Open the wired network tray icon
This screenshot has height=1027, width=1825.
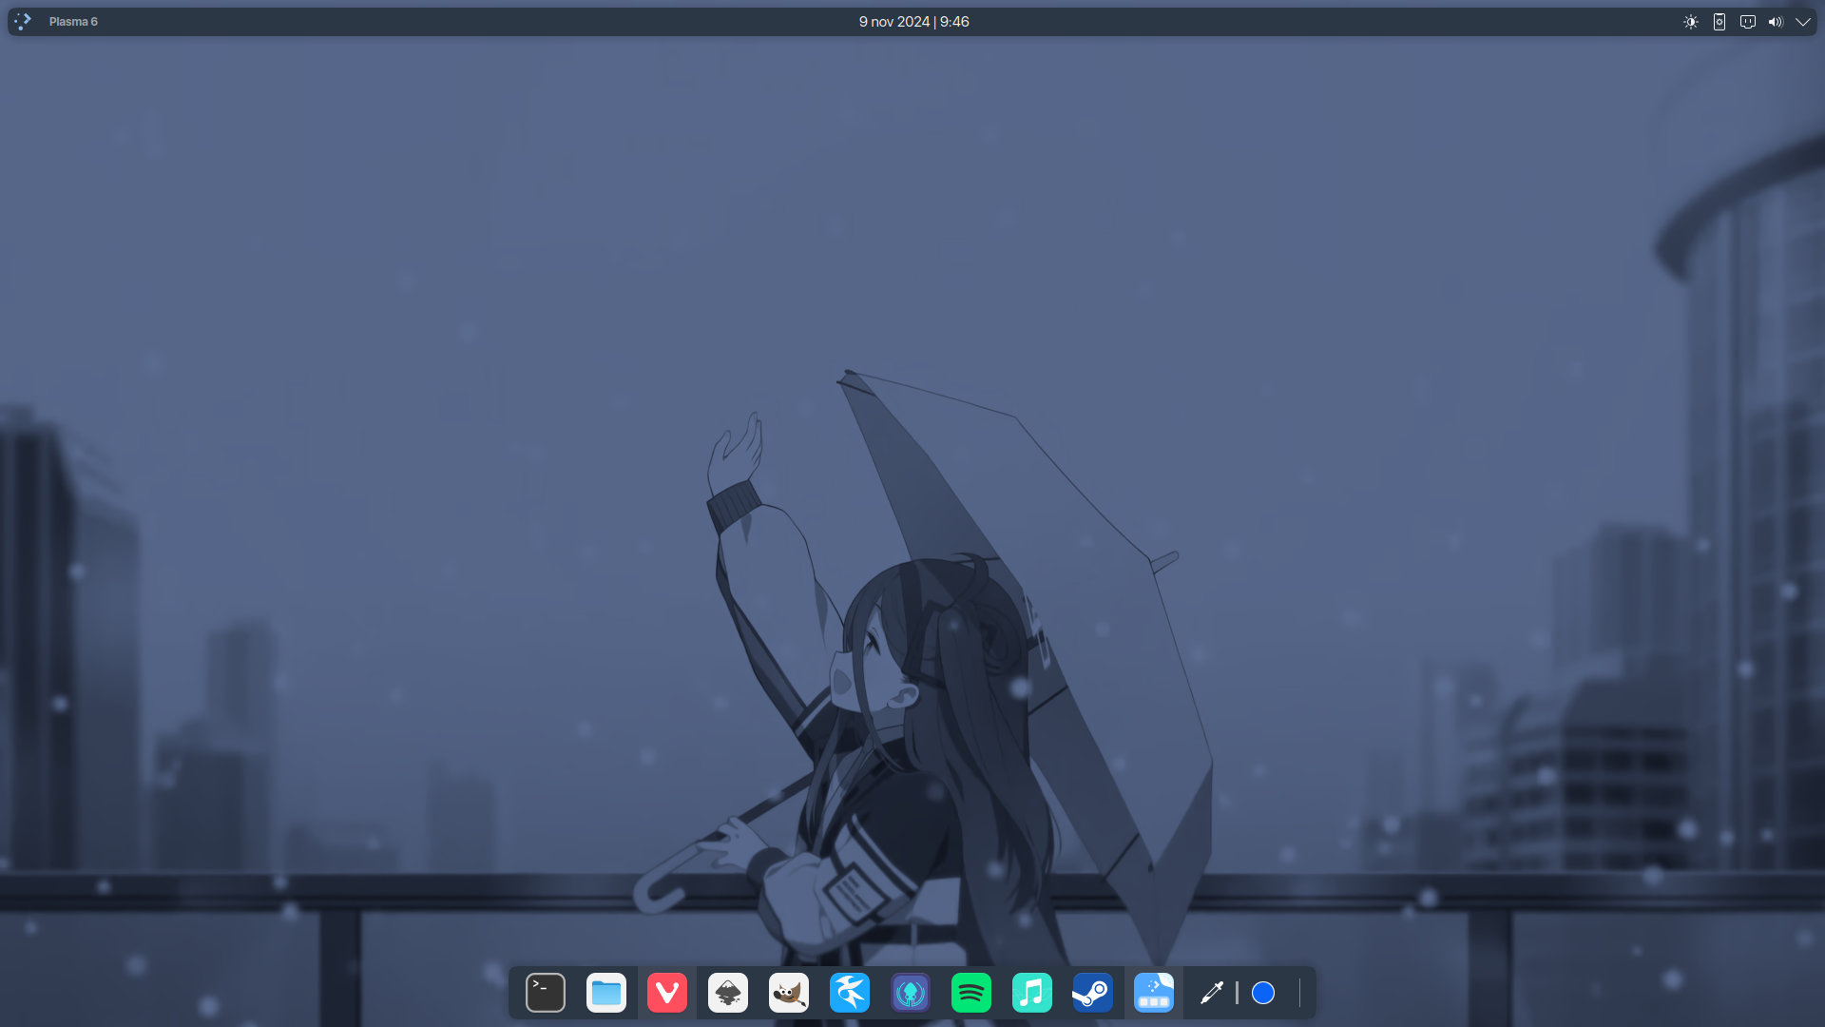pyautogui.click(x=1748, y=22)
